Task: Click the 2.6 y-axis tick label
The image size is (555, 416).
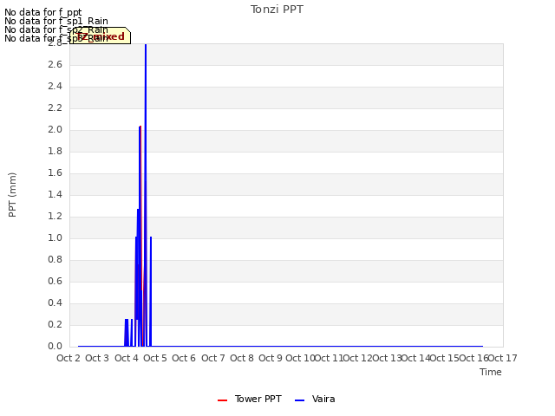Action: point(55,64)
